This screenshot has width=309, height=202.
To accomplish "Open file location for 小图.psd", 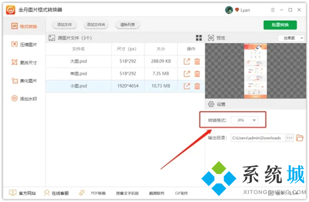I will [187, 86].
